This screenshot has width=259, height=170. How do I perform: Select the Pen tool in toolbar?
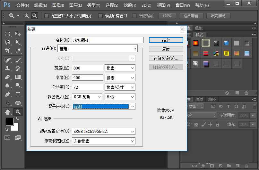click(8, 94)
